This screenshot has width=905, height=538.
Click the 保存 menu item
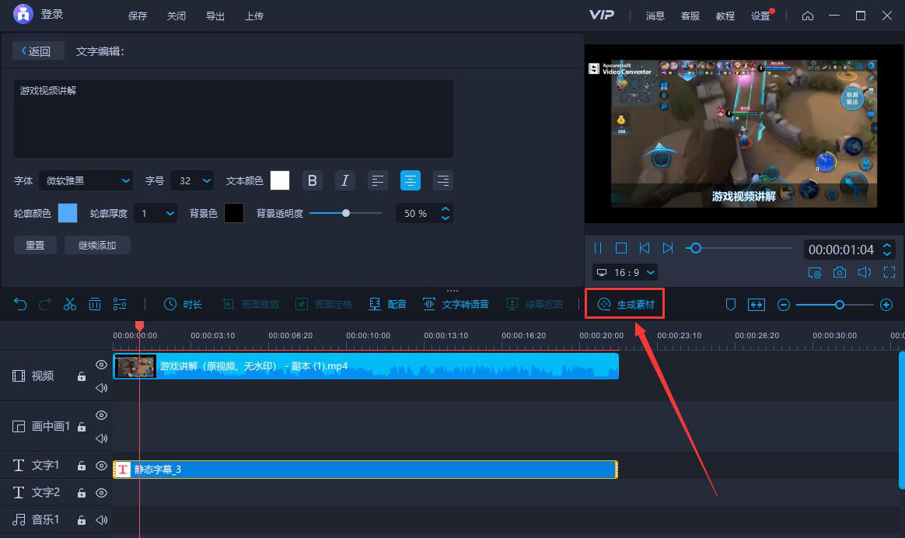(x=138, y=16)
